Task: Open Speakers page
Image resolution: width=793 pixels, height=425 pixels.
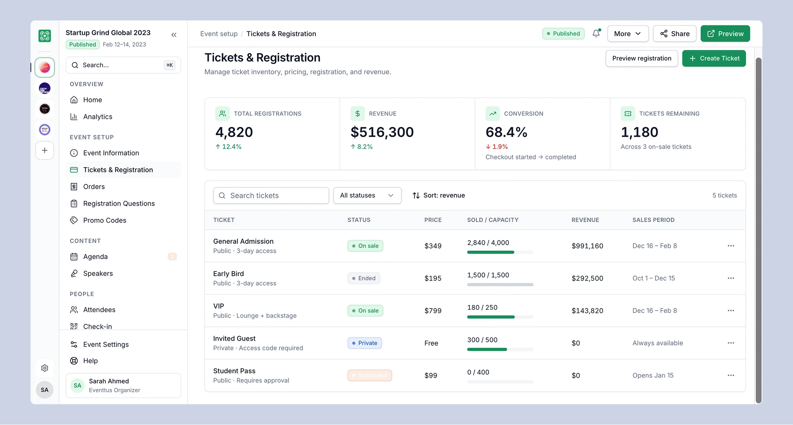Action: coord(123,274)
